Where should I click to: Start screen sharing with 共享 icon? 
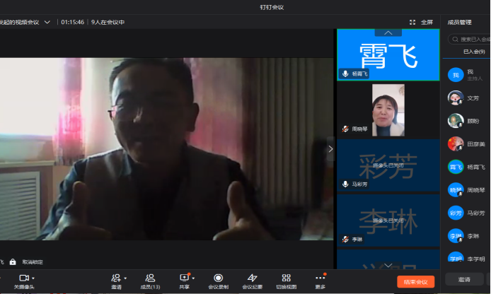(x=184, y=278)
